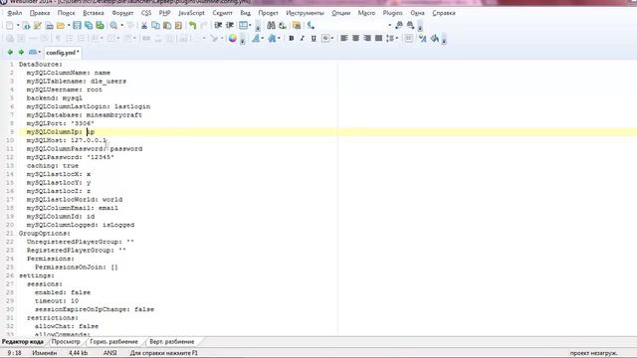Click the table layout icon
637x358 pixels.
coord(243,26)
